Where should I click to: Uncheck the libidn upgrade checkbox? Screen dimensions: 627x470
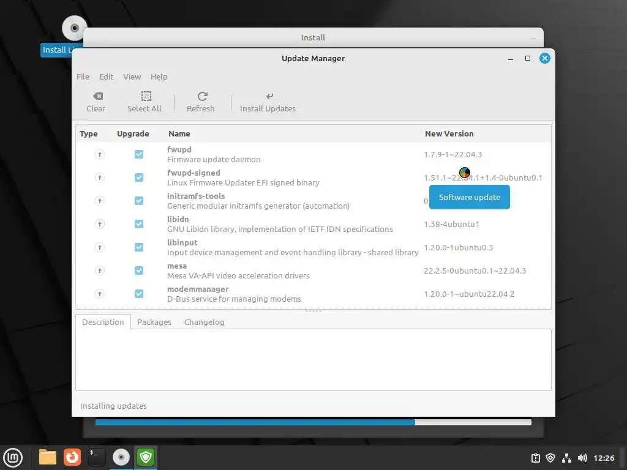(139, 224)
